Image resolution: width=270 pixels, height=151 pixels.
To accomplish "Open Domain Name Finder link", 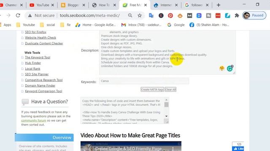I will (40, 86).
